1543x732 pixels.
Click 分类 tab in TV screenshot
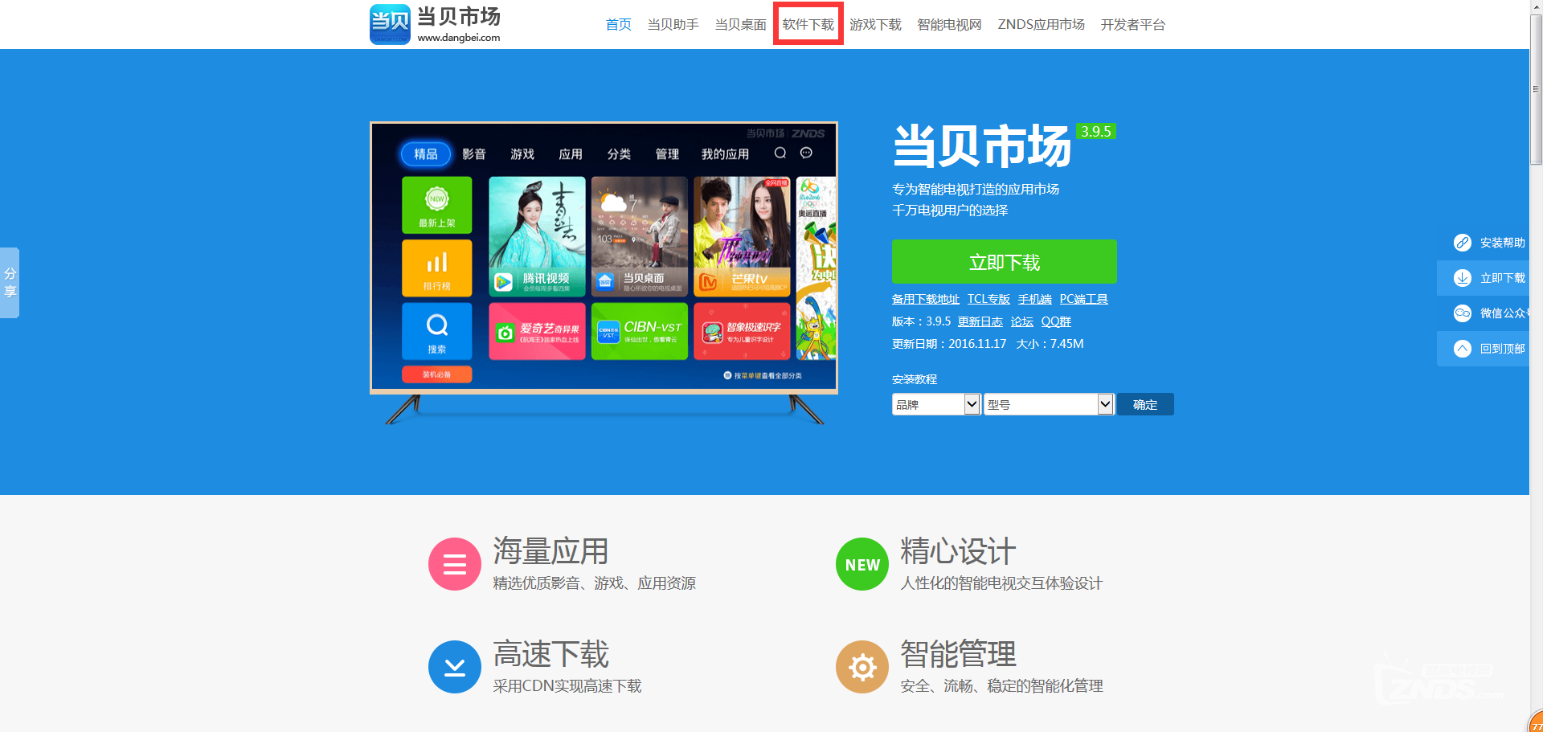coord(619,154)
